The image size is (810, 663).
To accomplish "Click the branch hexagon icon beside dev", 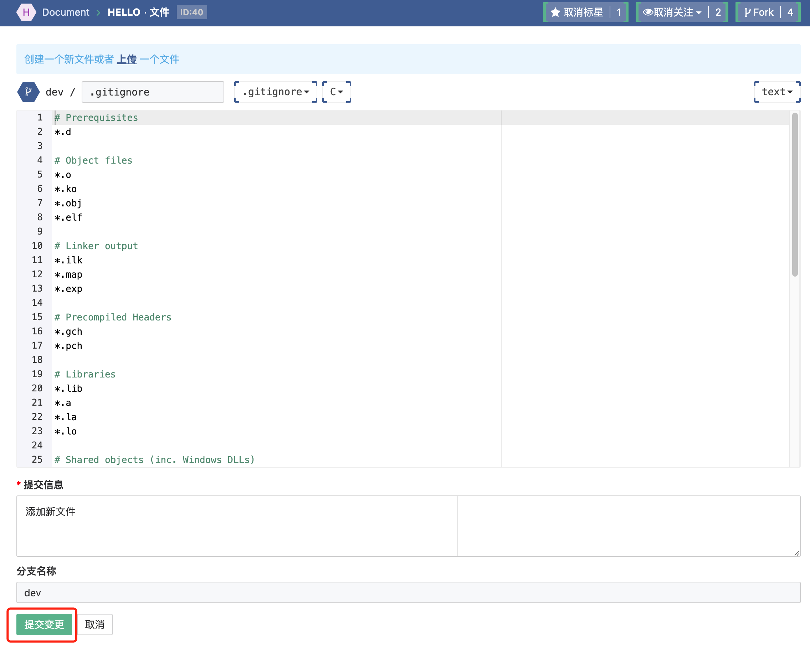I will 28,92.
